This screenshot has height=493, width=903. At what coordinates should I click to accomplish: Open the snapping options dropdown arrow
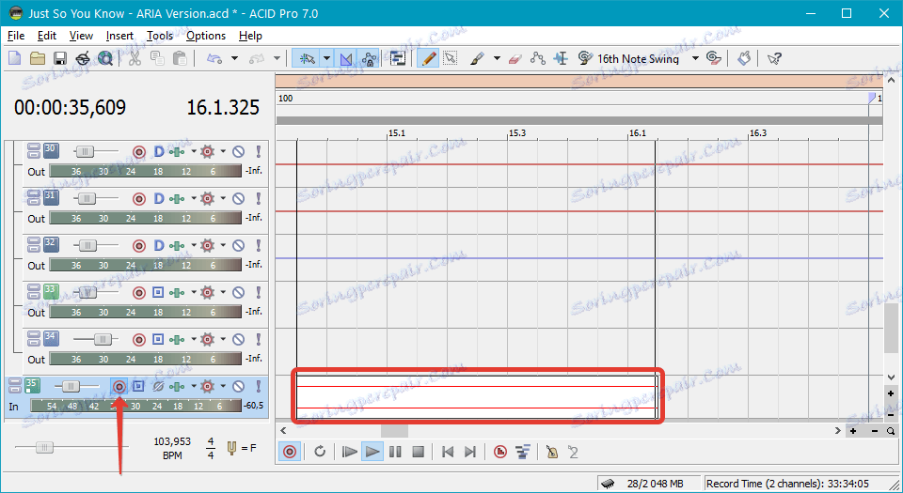[326, 58]
